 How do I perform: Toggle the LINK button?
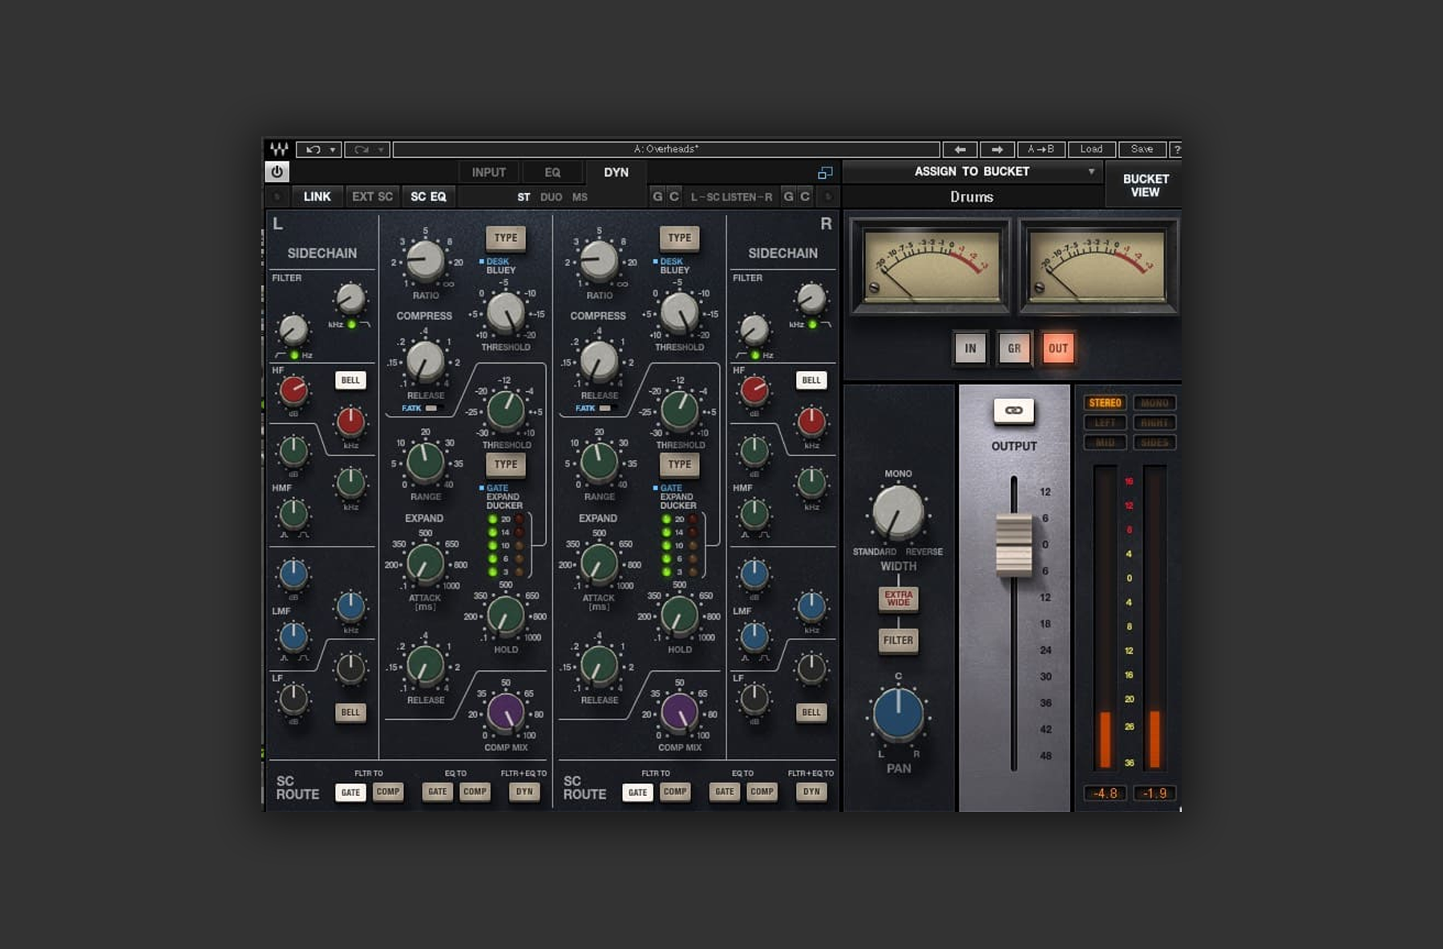pyautogui.click(x=317, y=196)
